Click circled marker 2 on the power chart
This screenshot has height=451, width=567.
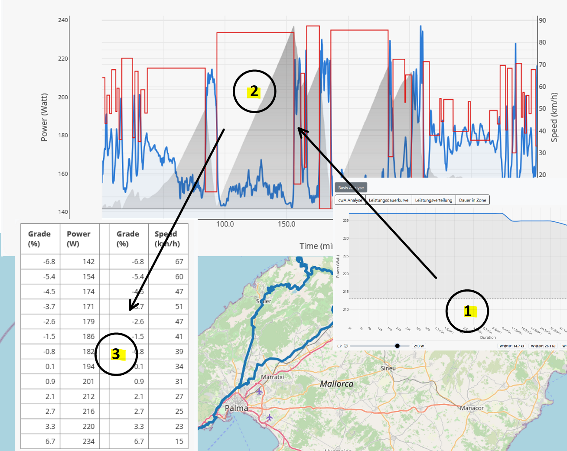[x=254, y=91]
